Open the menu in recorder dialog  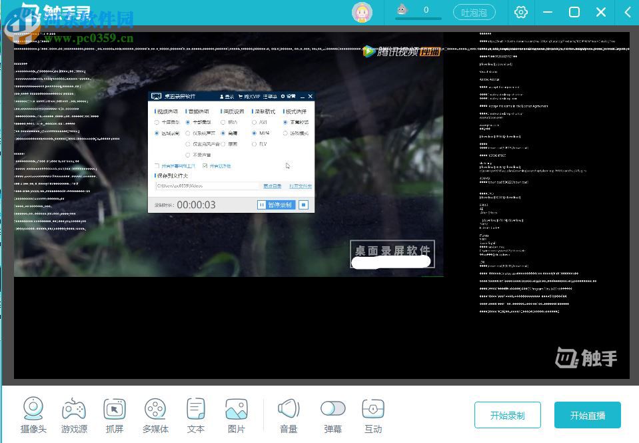point(270,96)
